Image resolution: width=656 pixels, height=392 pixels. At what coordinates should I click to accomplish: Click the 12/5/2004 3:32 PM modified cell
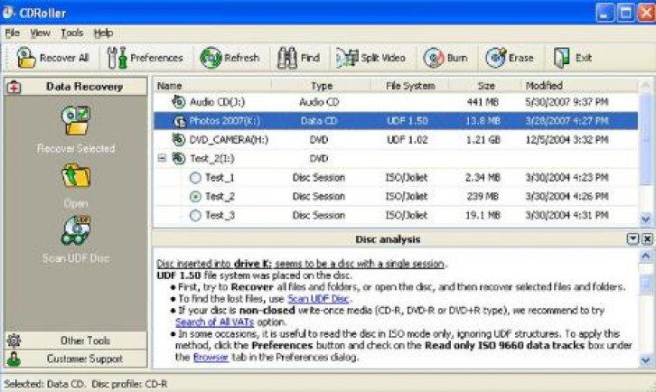pos(567,140)
